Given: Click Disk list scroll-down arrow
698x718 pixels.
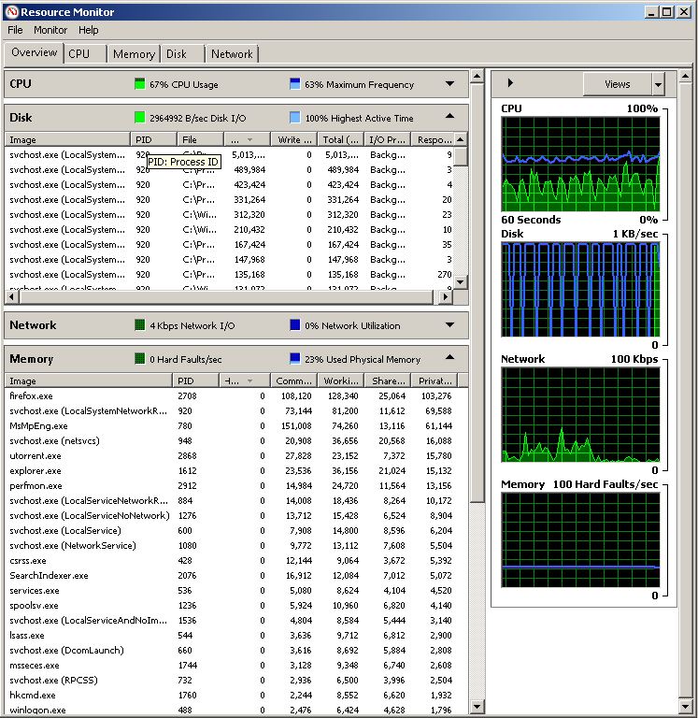Looking at the screenshot, I should pyautogui.click(x=461, y=281).
